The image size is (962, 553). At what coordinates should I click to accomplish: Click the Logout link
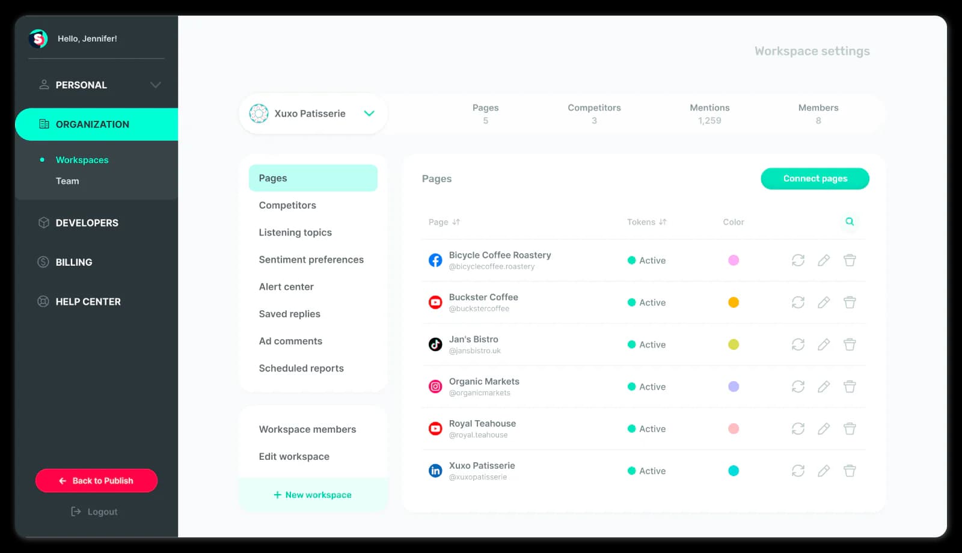pyautogui.click(x=94, y=512)
